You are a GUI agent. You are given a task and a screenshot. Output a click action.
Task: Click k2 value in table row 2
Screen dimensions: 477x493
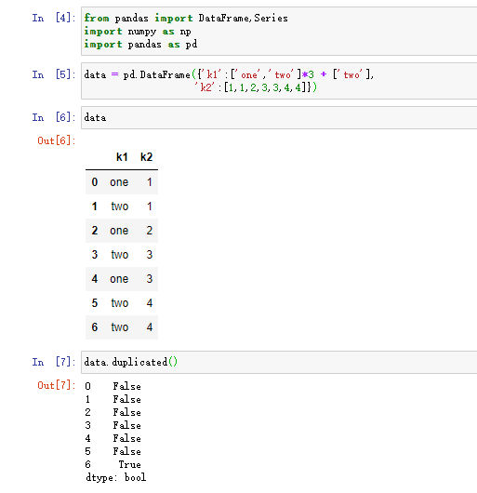[x=150, y=231]
